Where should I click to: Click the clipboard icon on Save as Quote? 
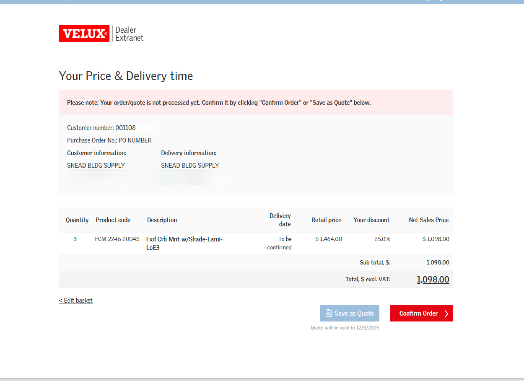tap(329, 313)
